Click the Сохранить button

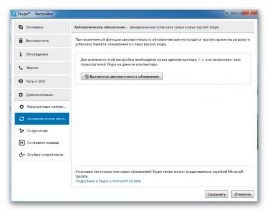point(216,194)
